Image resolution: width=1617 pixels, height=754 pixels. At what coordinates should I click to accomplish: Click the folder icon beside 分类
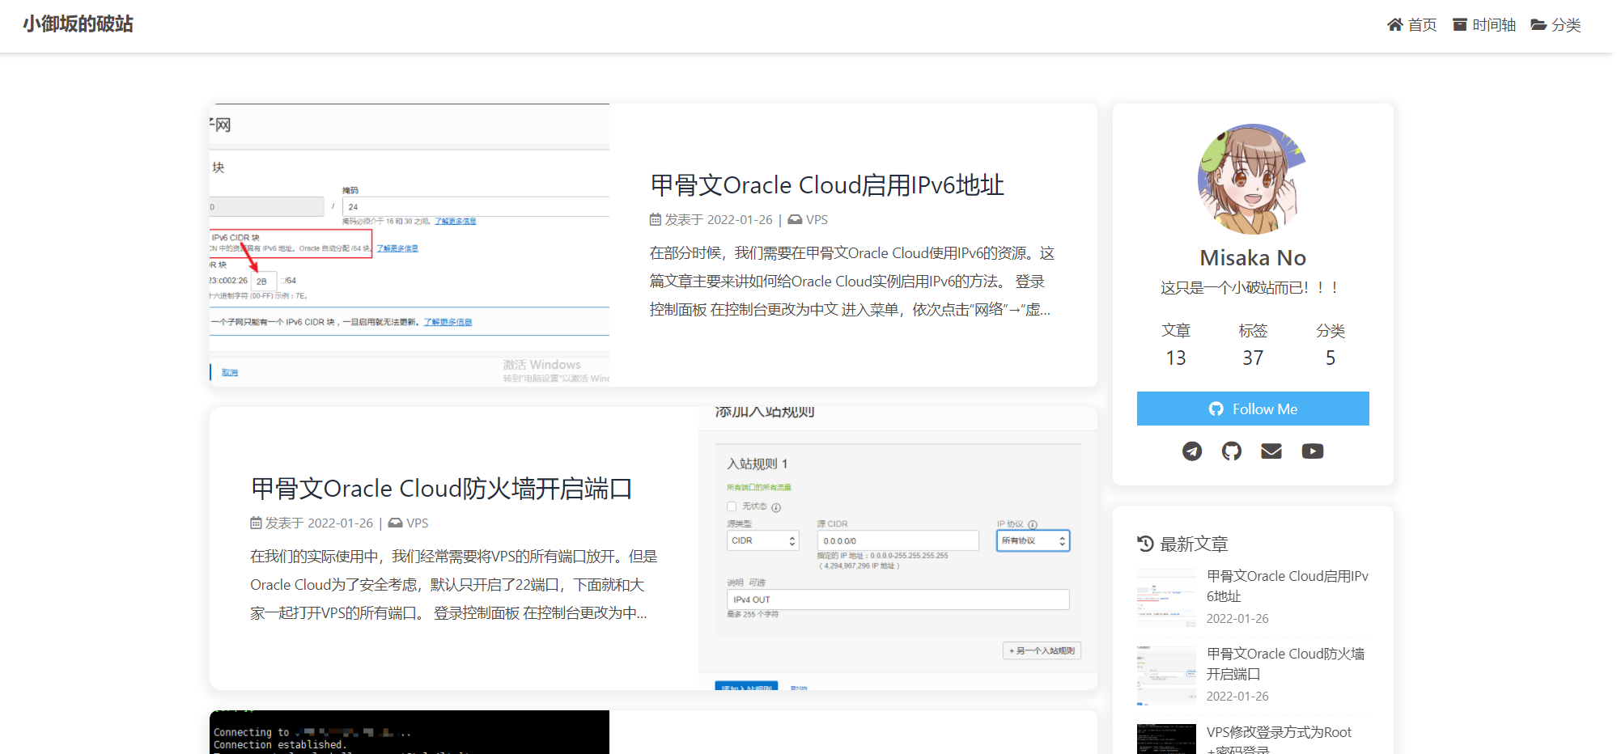coord(1537,24)
